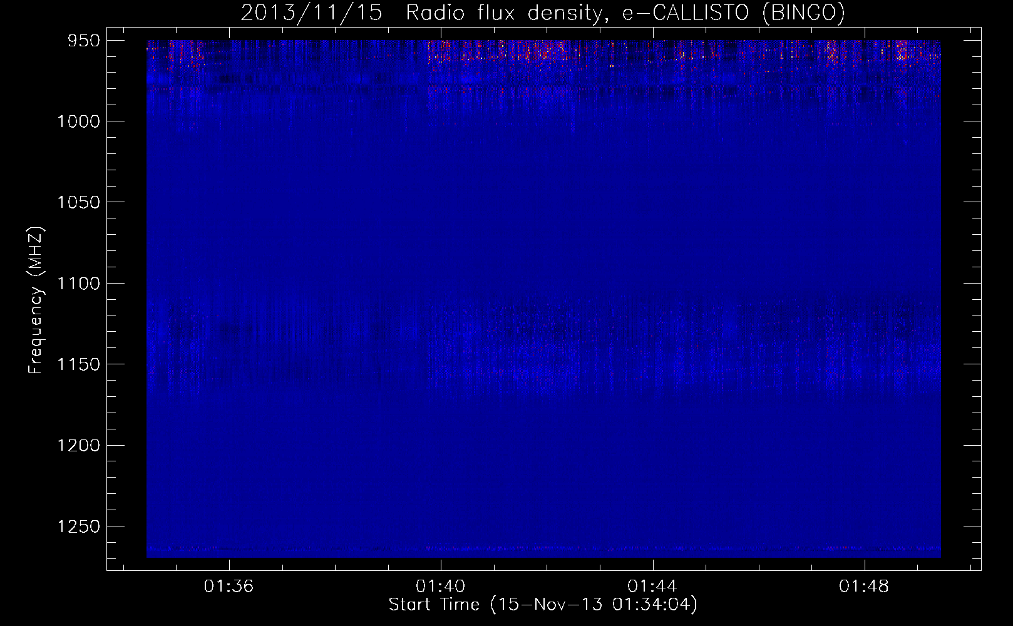Click the 'e-CALLISTO (BINGO)' title text
This screenshot has height=626, width=1013.
click(734, 13)
